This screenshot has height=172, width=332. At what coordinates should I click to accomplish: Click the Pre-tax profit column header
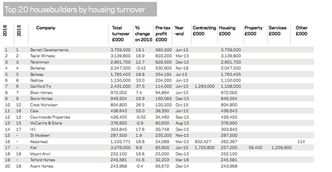[x=163, y=34]
